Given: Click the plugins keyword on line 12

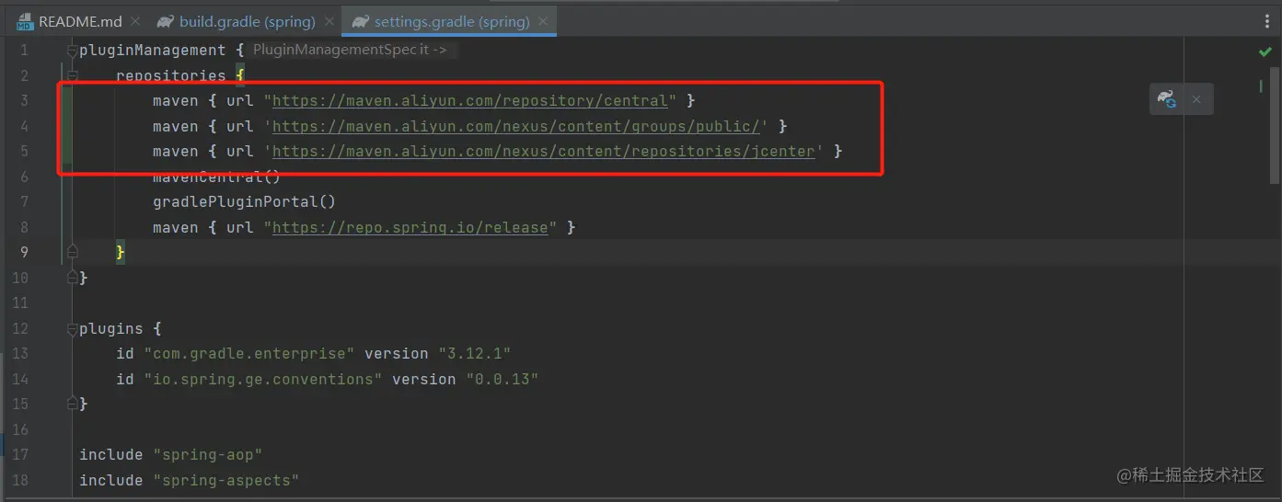Looking at the screenshot, I should [x=110, y=328].
